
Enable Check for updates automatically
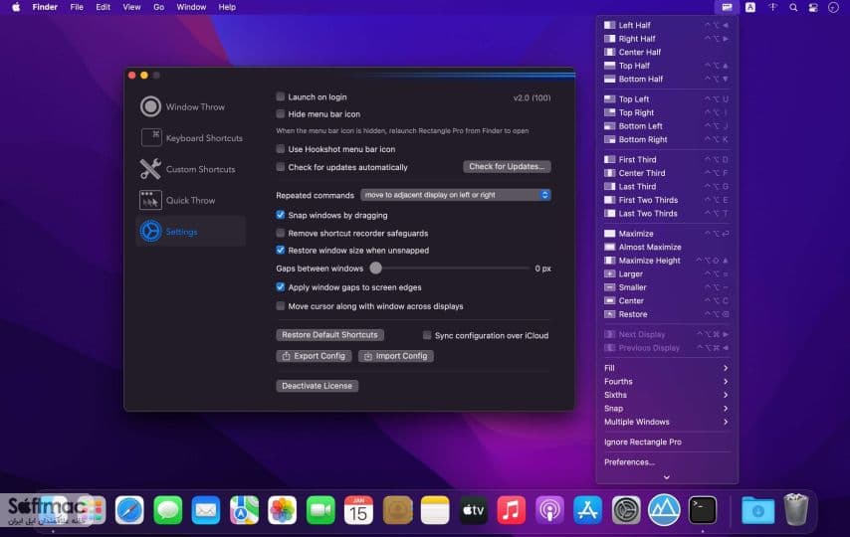281,167
